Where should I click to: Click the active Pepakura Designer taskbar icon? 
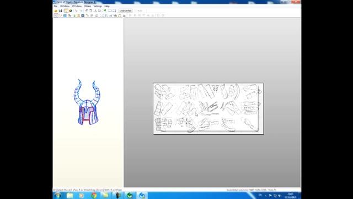pyautogui.click(x=142, y=196)
